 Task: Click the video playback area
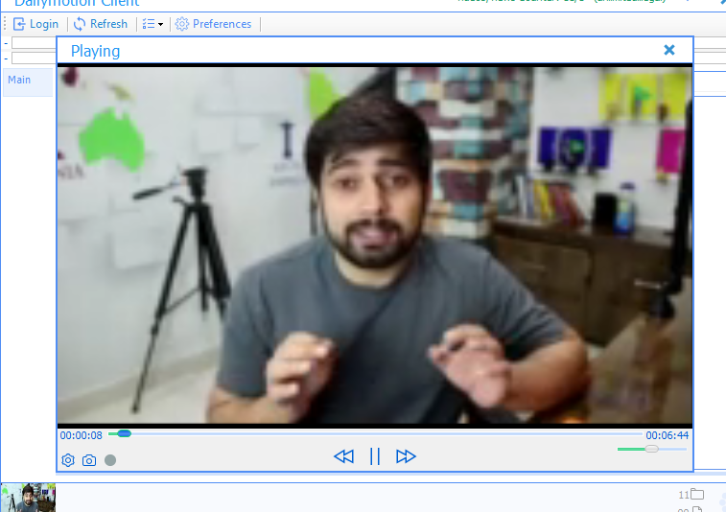(x=375, y=245)
